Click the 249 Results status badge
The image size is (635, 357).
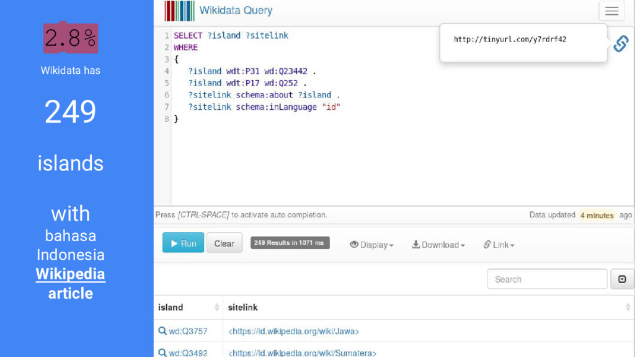(x=290, y=243)
